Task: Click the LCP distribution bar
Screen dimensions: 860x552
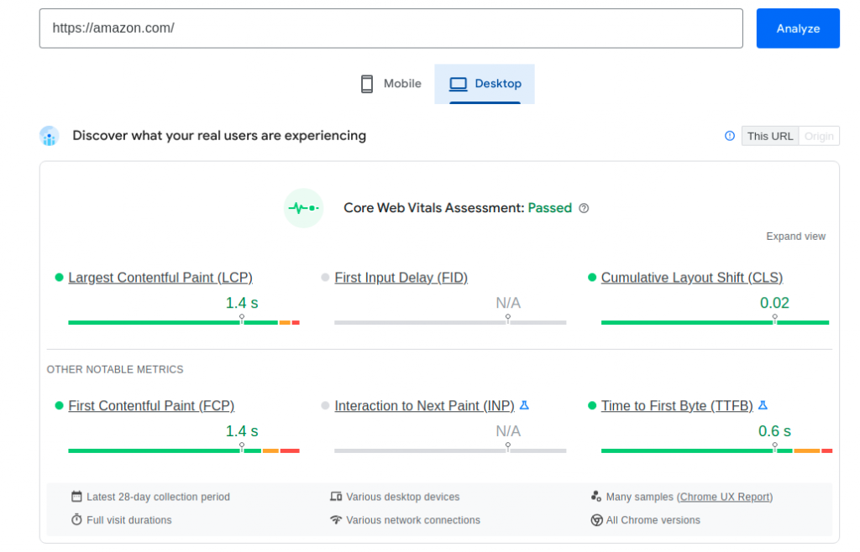Action: tap(184, 322)
